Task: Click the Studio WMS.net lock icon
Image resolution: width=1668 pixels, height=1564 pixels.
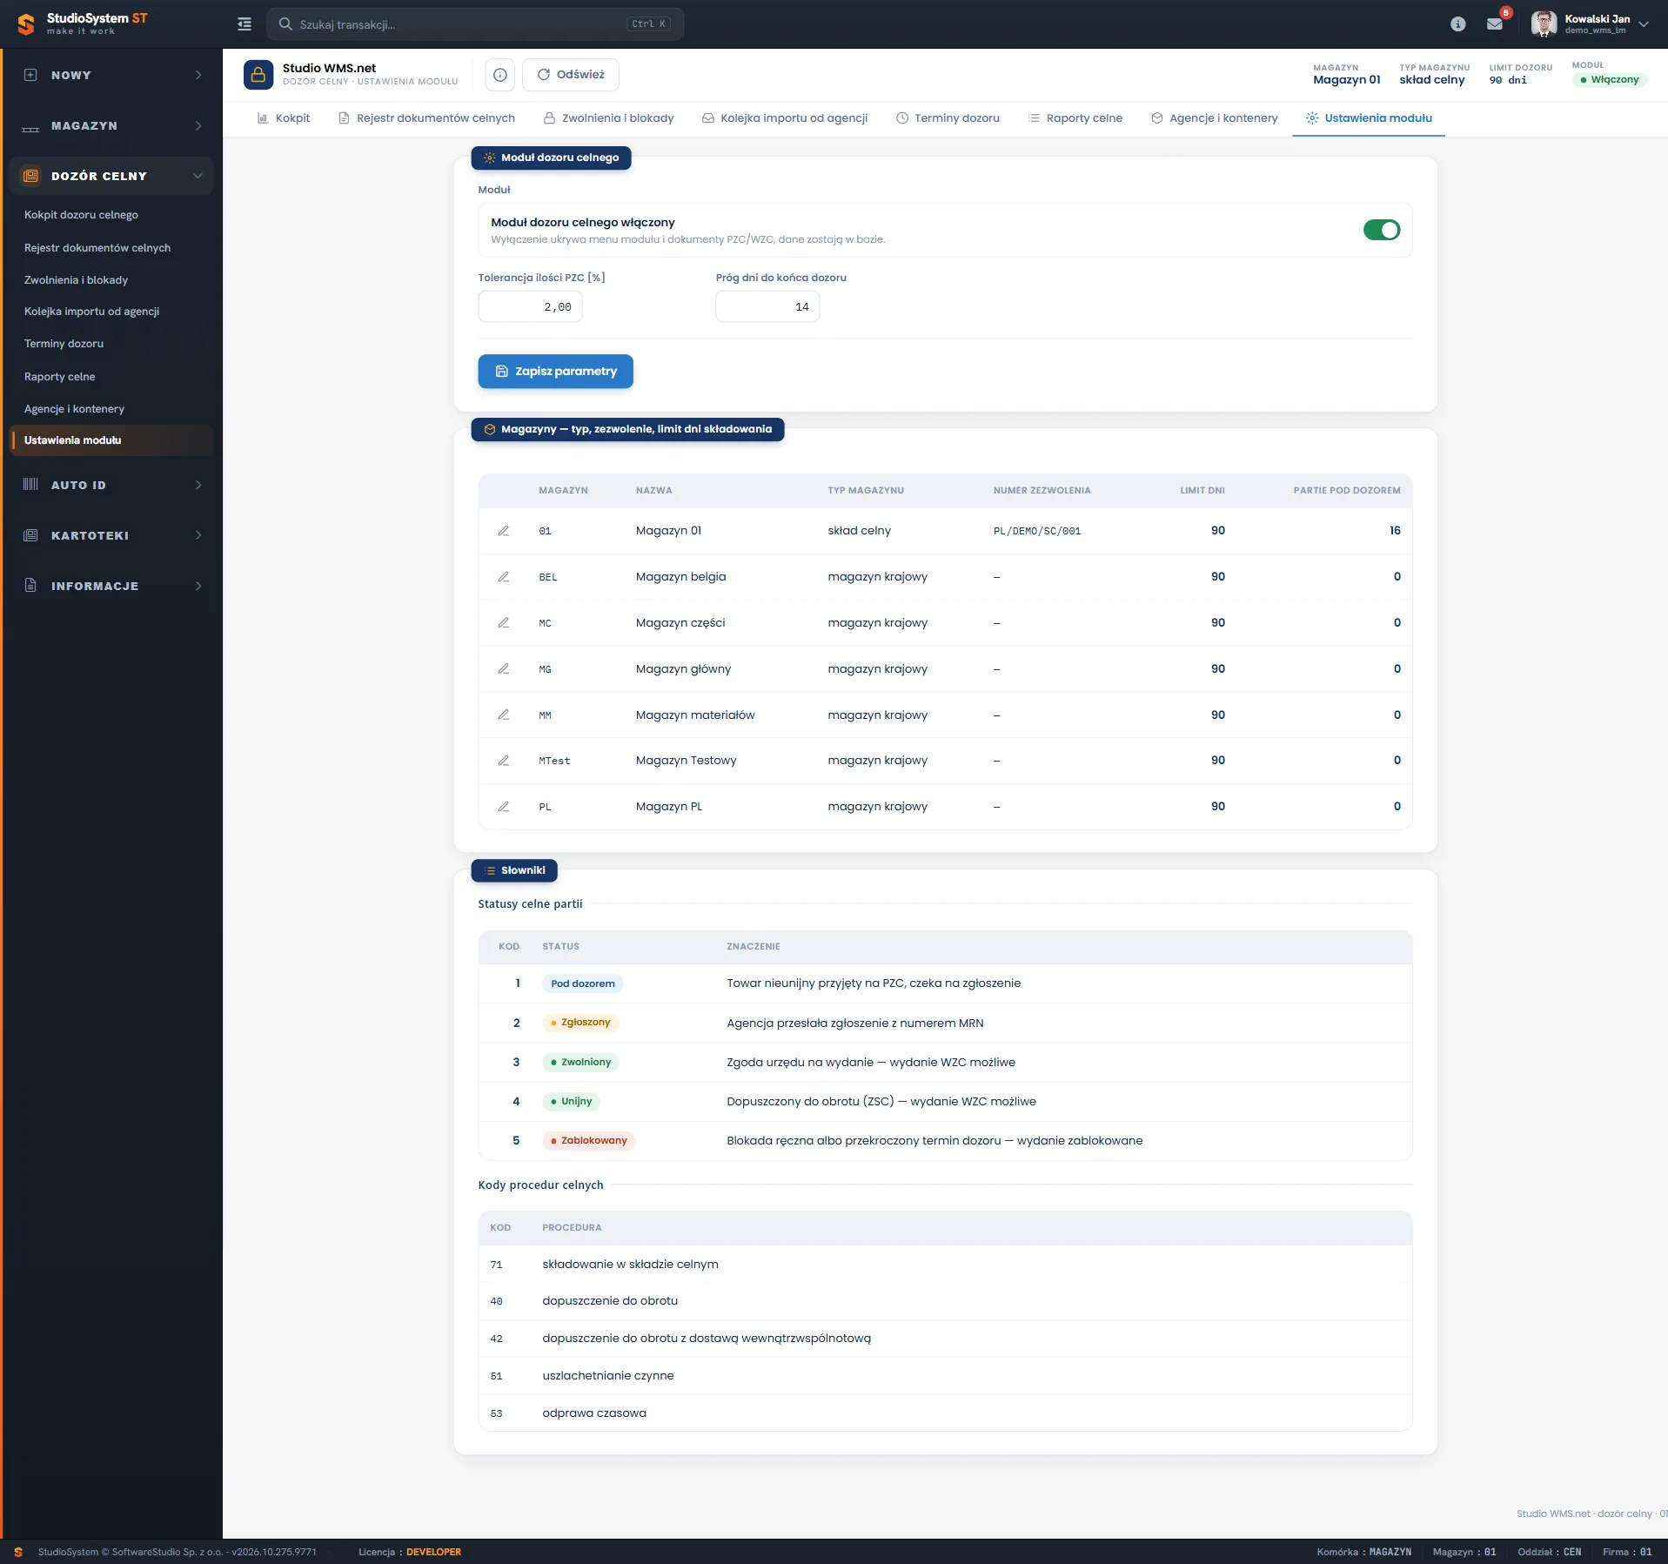Action: [258, 75]
